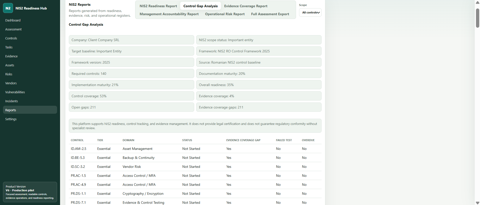The height and width of the screenshot is (205, 480).
Task: Click the scrollbar up arrow
Action: tap(477, 2)
